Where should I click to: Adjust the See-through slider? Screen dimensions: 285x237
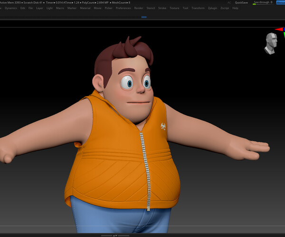click(263, 2)
